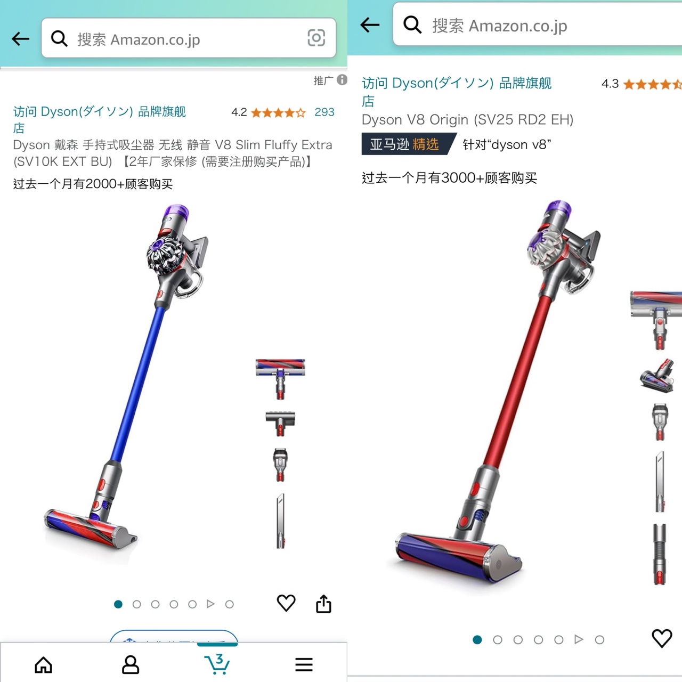Play product video from right carousel indicator

click(579, 639)
